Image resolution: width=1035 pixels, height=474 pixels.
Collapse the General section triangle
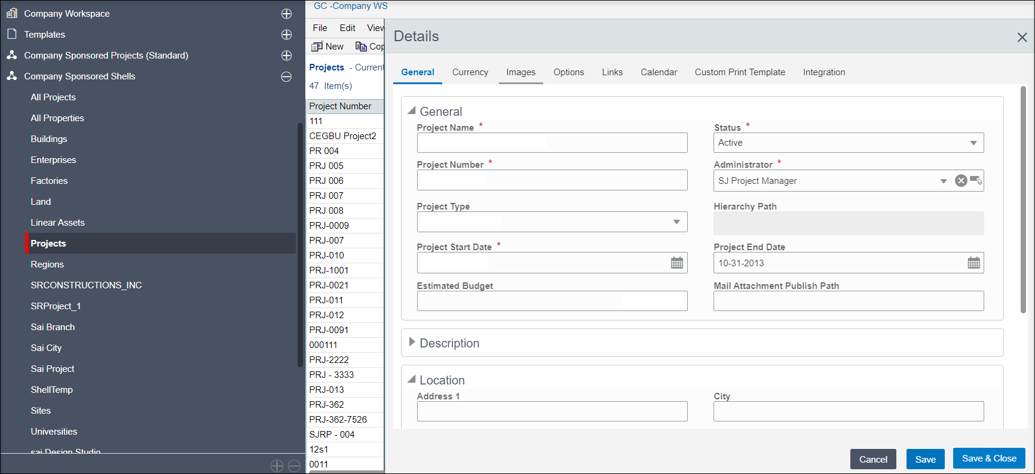tap(412, 110)
